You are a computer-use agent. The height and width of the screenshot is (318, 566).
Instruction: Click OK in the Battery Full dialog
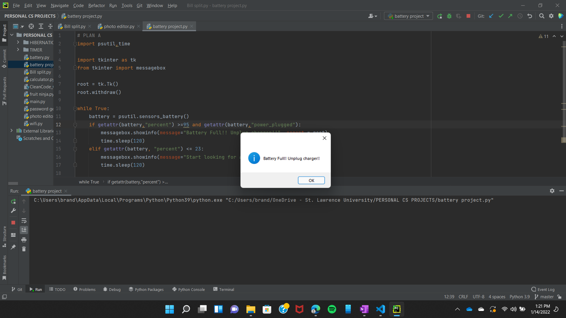pyautogui.click(x=311, y=180)
